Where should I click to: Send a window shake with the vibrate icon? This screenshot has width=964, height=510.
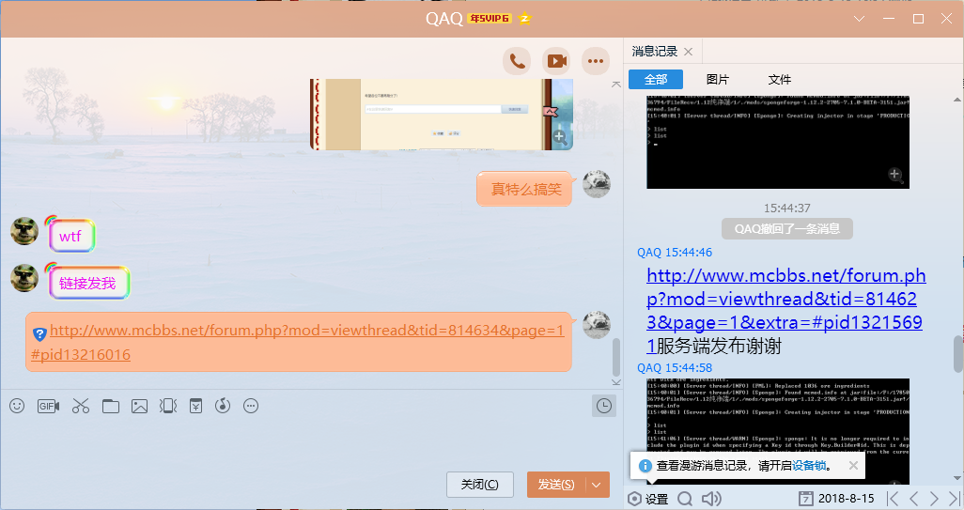tap(168, 406)
